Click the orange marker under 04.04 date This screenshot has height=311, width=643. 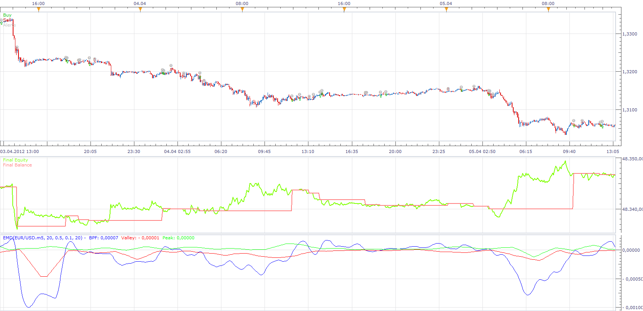[x=140, y=10]
